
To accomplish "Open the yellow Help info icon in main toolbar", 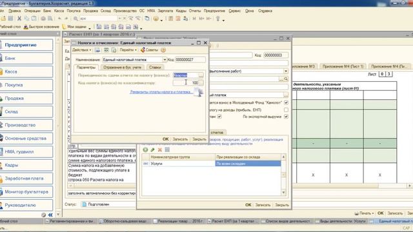I will pyautogui.click(x=156, y=19).
